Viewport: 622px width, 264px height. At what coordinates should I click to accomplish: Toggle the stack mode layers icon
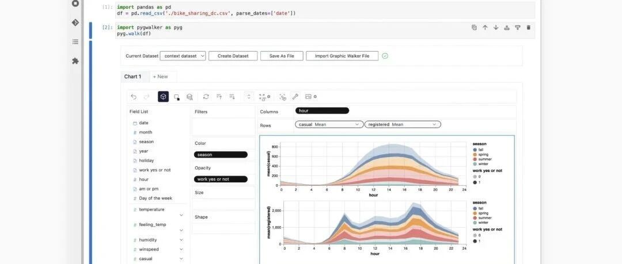(189, 97)
